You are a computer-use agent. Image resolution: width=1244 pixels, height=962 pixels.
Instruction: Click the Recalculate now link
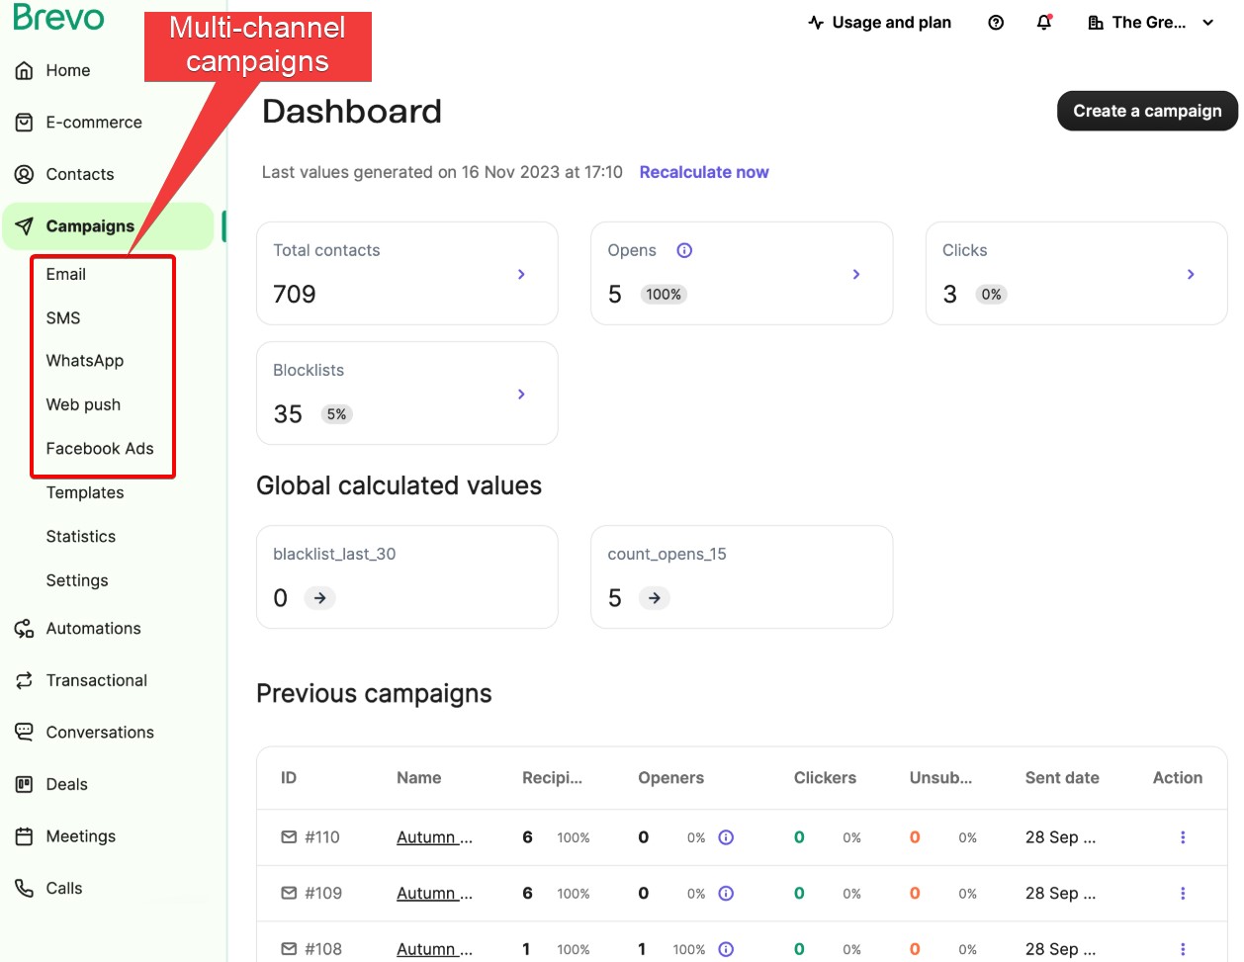click(x=703, y=172)
